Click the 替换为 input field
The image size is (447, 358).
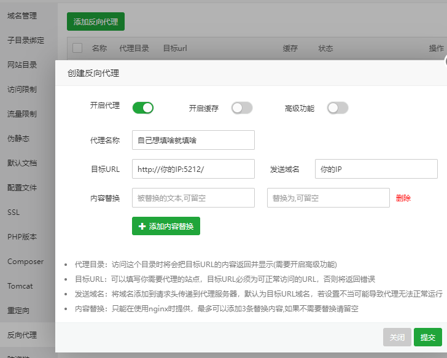pos(328,198)
